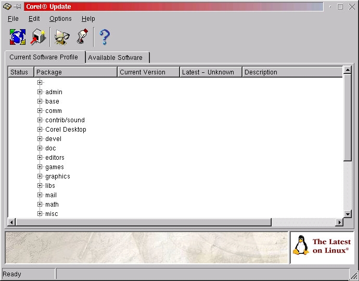Click the globe update-profile toolbar icon
This screenshot has height=281, width=359.
(17, 37)
